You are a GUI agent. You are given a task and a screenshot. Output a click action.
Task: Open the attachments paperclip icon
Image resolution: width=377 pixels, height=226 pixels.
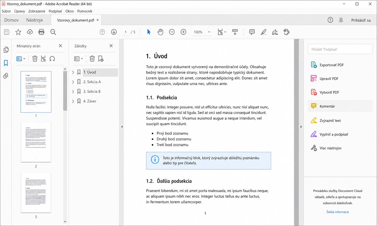pyautogui.click(x=6, y=76)
